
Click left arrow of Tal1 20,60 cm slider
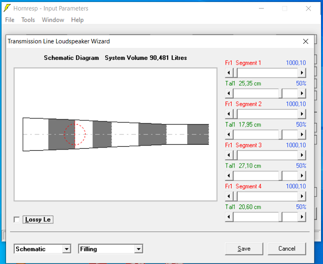point(229,217)
